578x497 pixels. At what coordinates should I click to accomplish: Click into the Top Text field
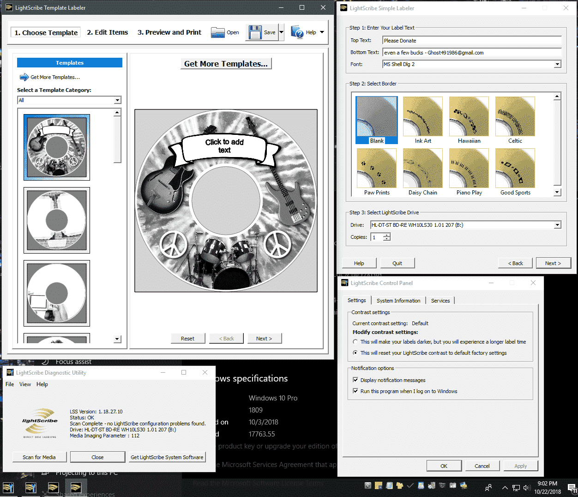tap(472, 41)
